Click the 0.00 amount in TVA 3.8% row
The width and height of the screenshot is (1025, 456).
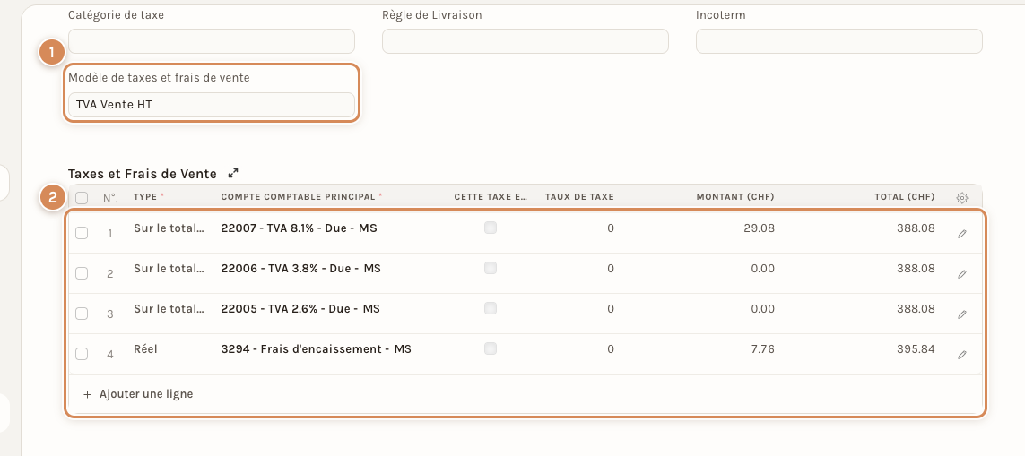pyautogui.click(x=763, y=269)
